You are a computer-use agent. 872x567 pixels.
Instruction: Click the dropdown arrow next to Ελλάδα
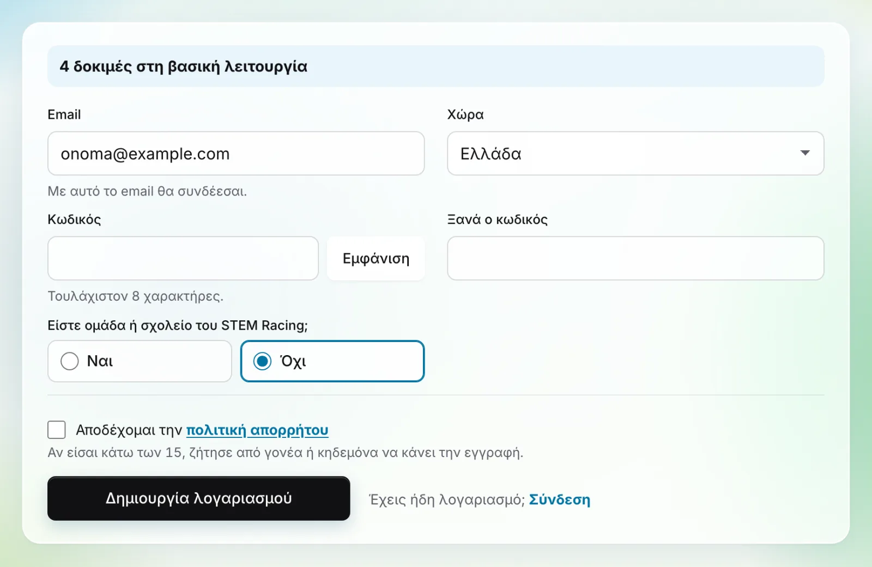pos(805,153)
